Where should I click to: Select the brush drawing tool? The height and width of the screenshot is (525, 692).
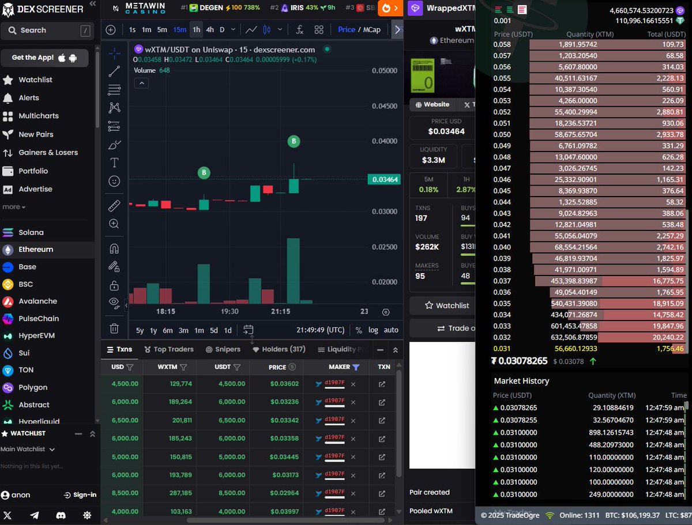[x=114, y=145]
